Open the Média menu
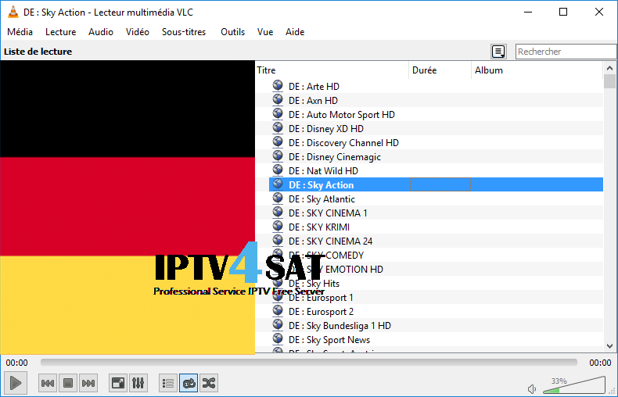The image size is (618, 397). [x=20, y=32]
